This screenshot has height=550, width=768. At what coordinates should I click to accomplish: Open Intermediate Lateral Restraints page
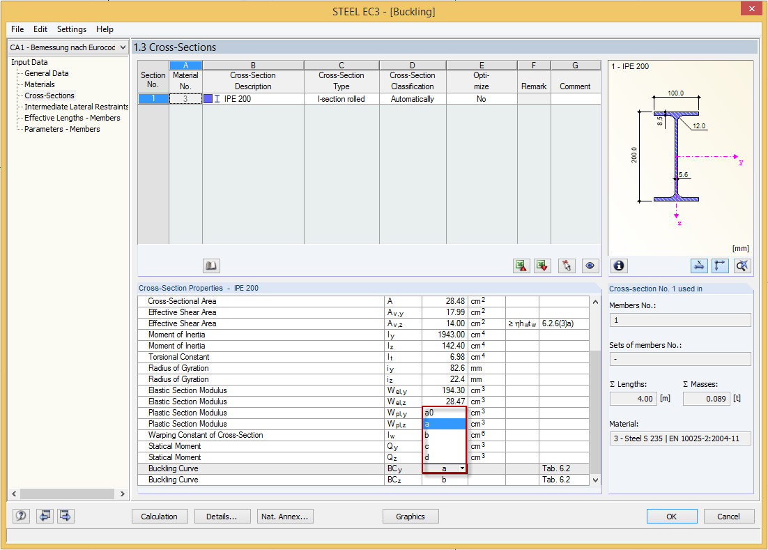coord(77,107)
